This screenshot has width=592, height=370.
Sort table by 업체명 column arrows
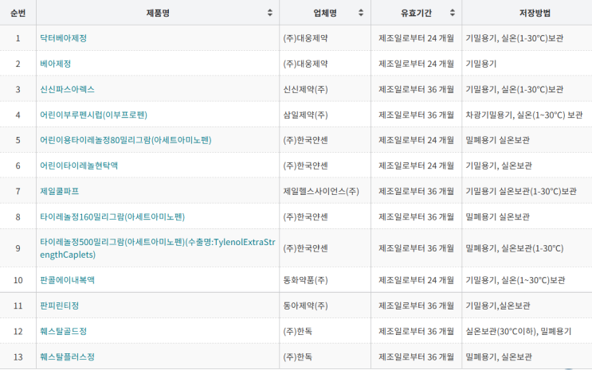pyautogui.click(x=361, y=13)
